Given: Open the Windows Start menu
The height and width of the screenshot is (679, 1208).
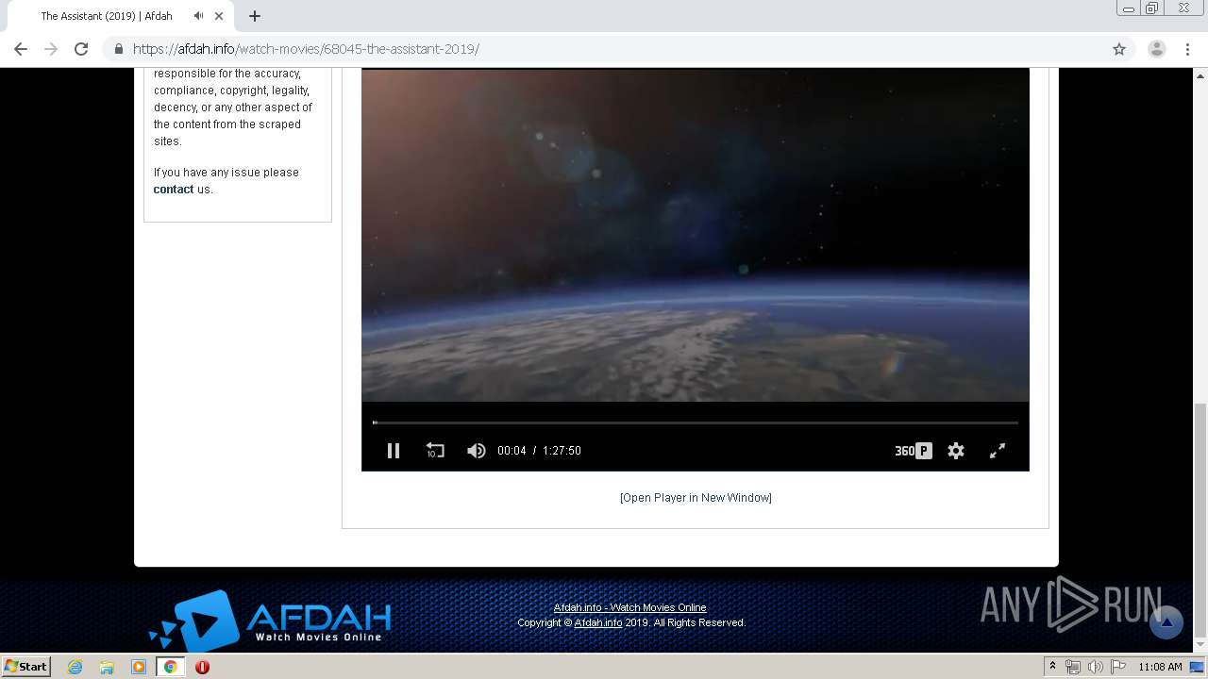Looking at the screenshot, I should coord(25,667).
